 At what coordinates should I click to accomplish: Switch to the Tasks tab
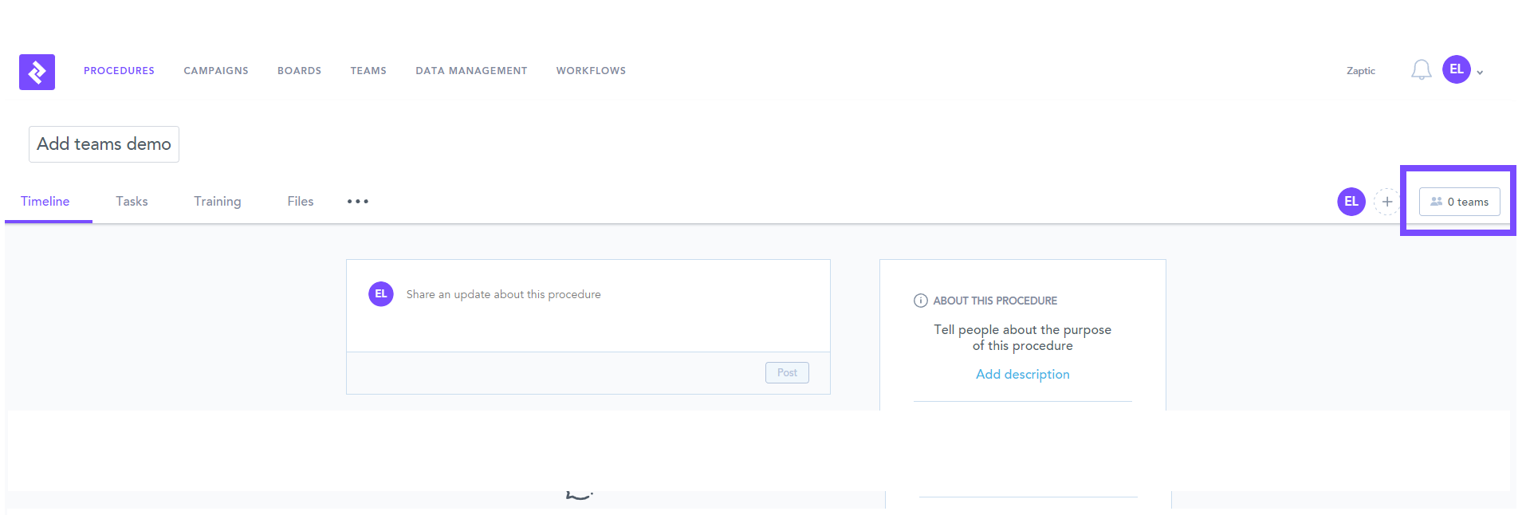132,202
